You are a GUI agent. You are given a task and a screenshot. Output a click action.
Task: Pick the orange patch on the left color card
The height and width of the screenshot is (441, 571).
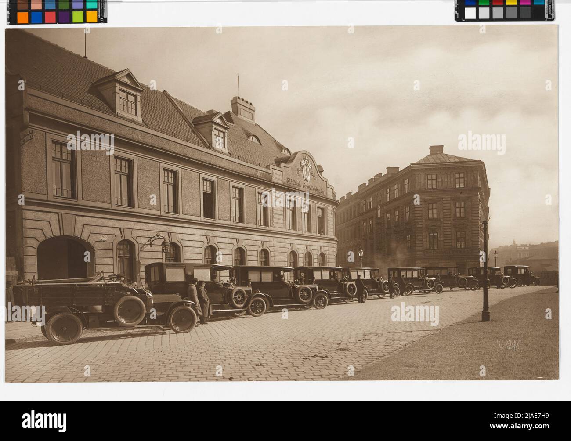[x=23, y=17]
